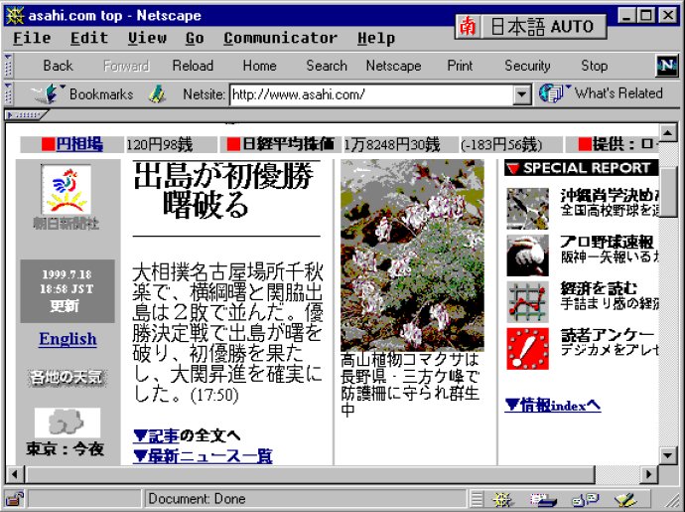Print the current page

tap(460, 66)
